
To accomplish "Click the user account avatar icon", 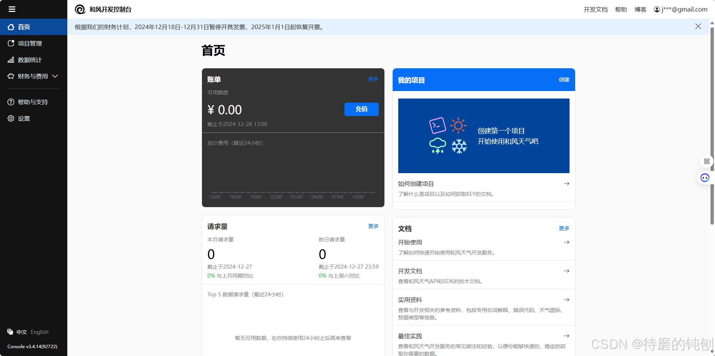I will (657, 9).
